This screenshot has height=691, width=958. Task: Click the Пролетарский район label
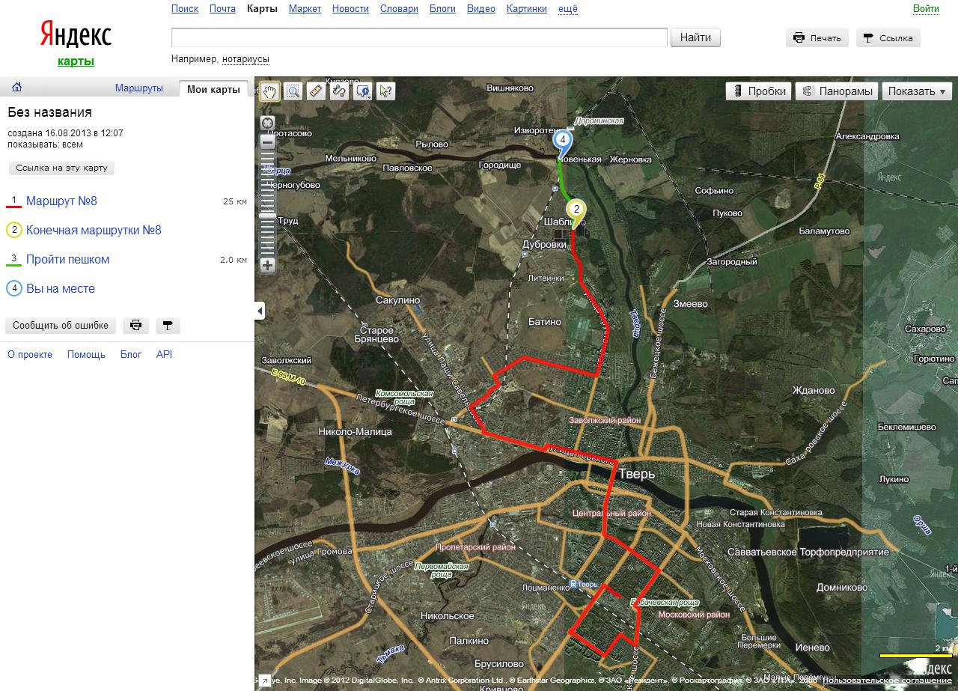pos(476,547)
